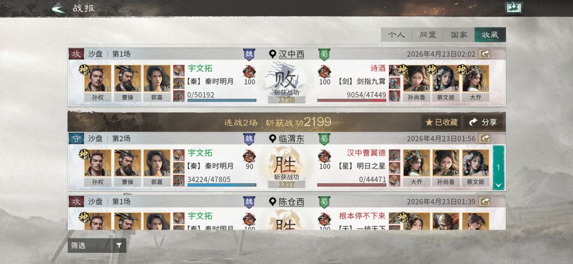Share the 汉中西 battle report via its export icon

(484, 55)
